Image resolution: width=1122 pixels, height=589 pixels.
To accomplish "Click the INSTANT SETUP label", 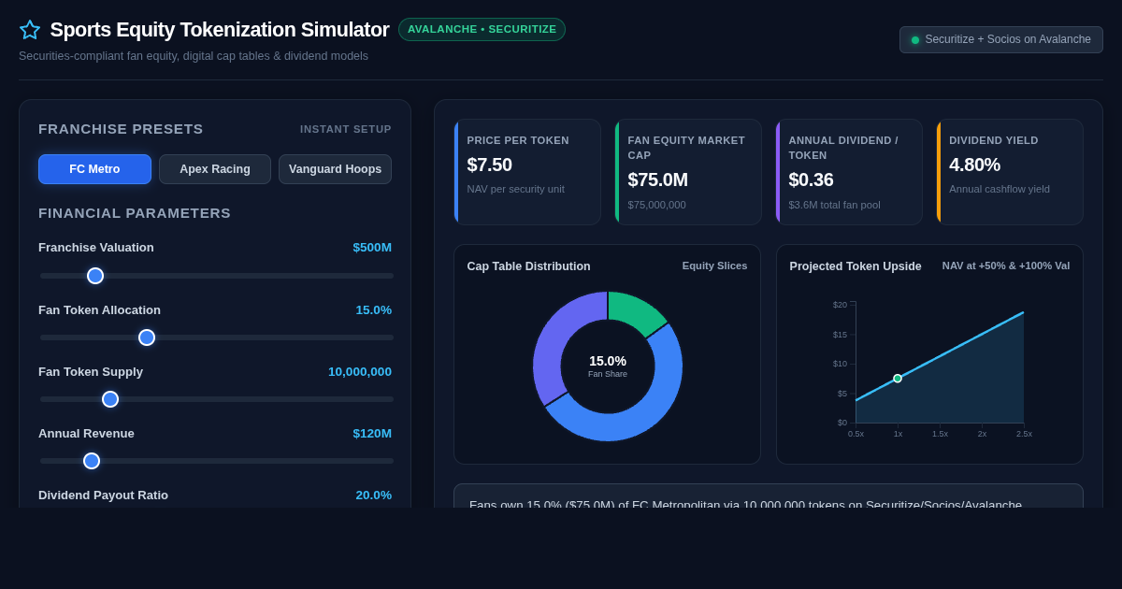I will click(x=346, y=129).
